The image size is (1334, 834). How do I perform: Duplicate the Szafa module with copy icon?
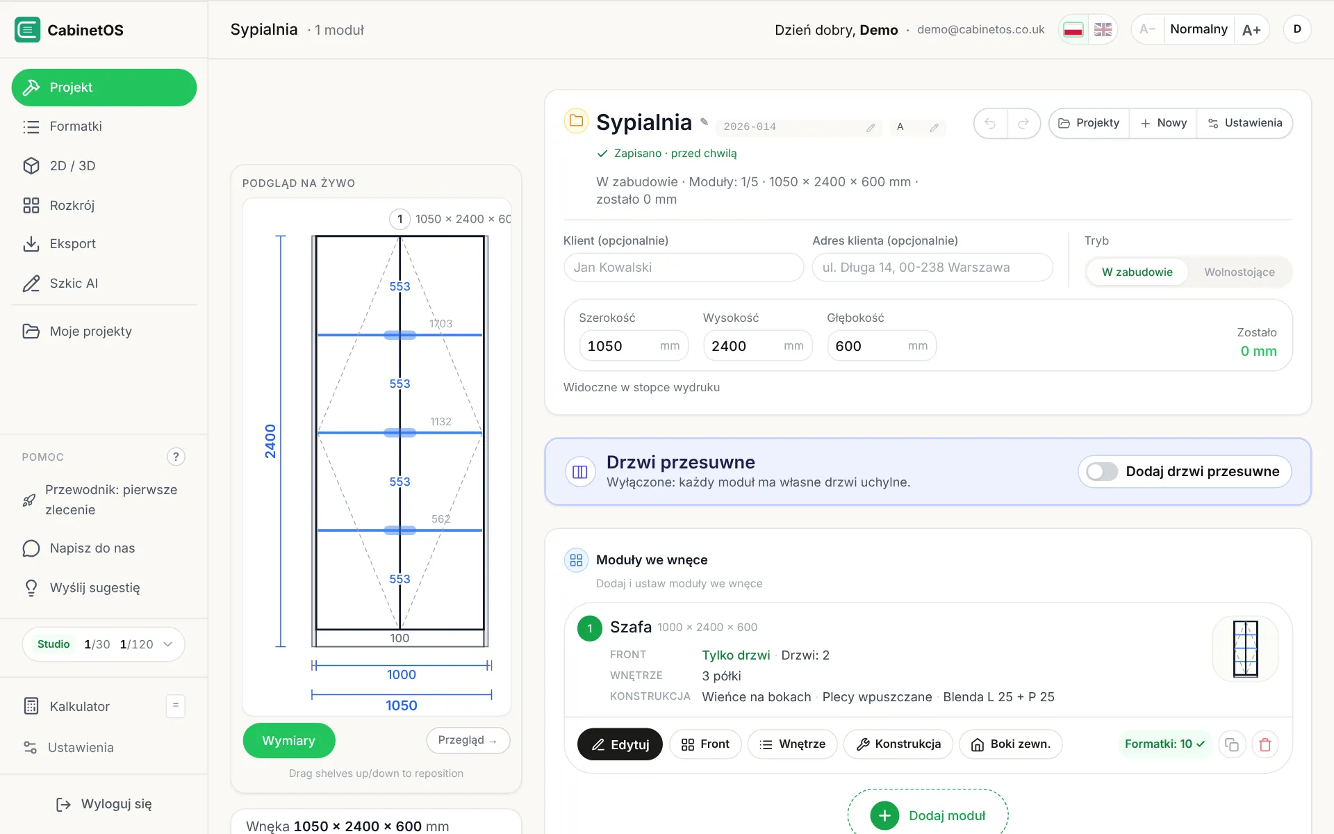(1232, 744)
